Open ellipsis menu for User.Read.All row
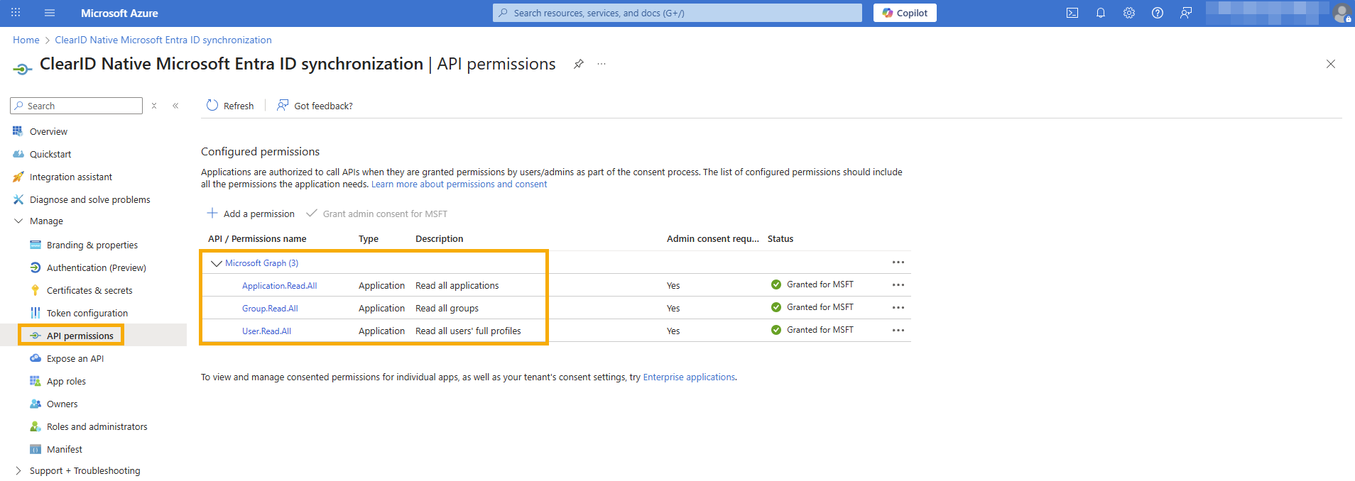Viewport: 1355px width, 481px height. click(898, 331)
